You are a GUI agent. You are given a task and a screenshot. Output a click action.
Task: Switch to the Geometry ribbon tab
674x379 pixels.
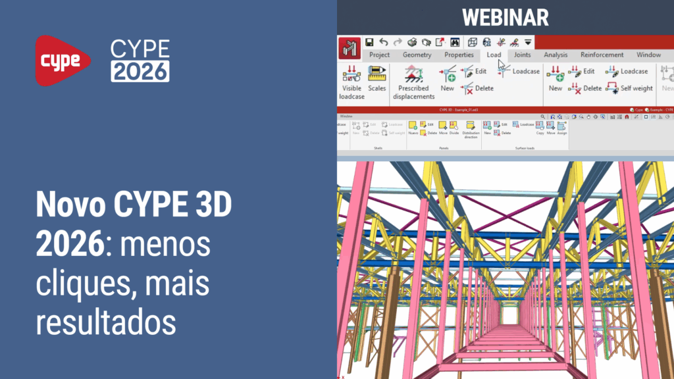pyautogui.click(x=417, y=55)
